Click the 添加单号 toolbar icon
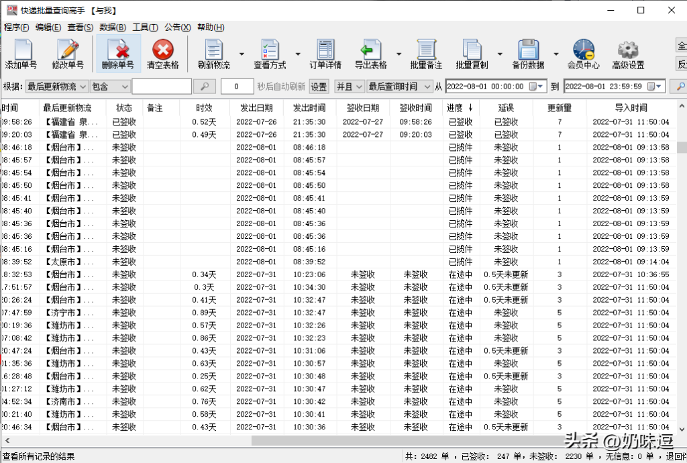Image resolution: width=687 pixels, height=463 pixels. tap(21, 54)
